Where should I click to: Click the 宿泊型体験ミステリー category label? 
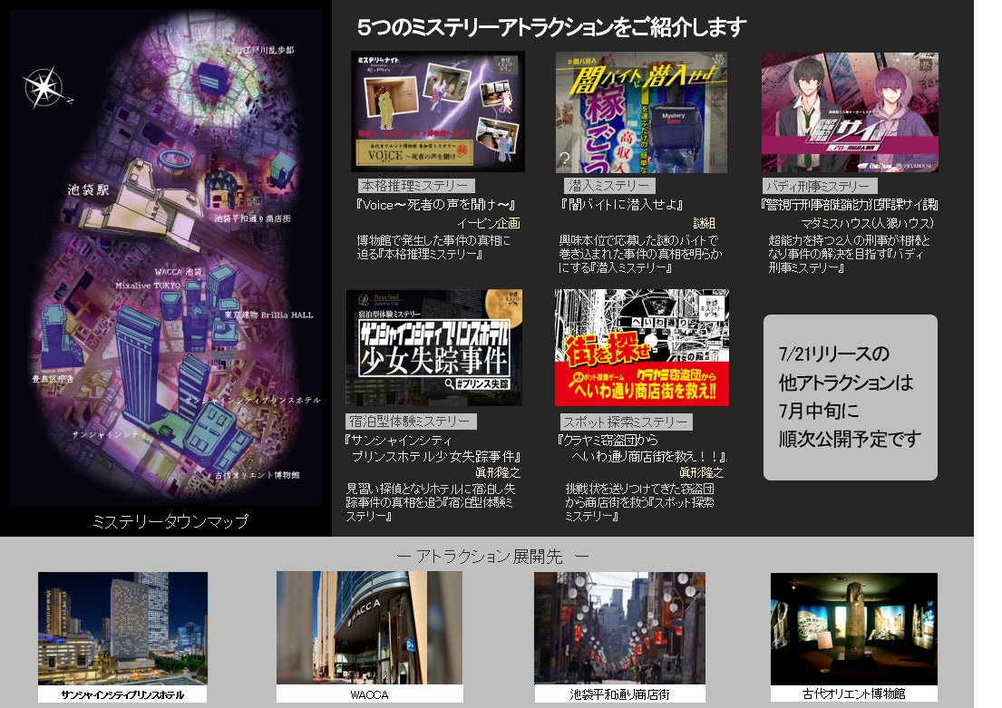pos(411,422)
